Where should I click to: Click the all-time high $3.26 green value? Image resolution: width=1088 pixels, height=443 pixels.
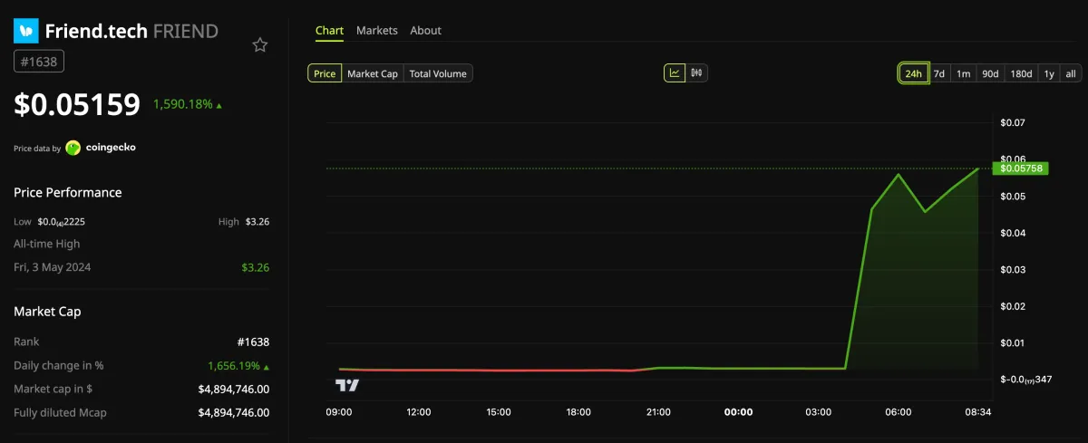pyautogui.click(x=255, y=267)
